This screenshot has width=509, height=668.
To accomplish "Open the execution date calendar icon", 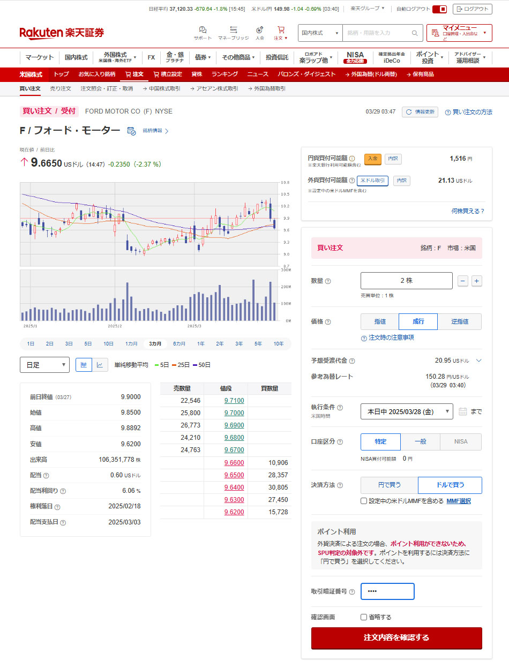I will (463, 411).
